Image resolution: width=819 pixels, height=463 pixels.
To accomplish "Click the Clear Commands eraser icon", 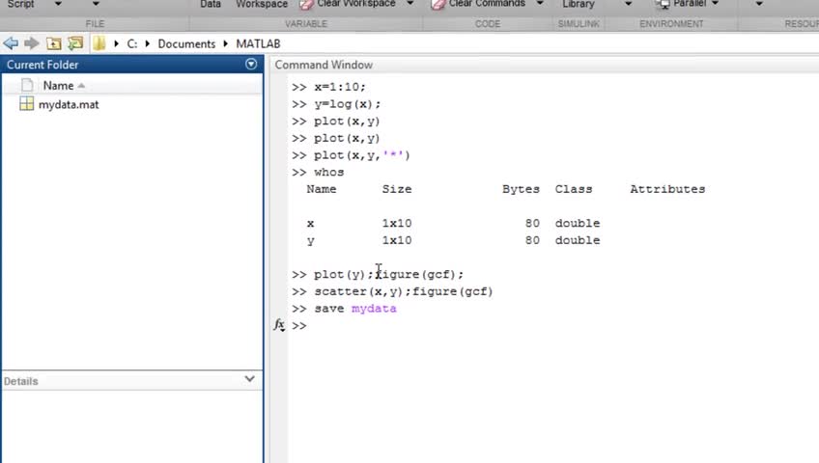I will tap(438, 4).
